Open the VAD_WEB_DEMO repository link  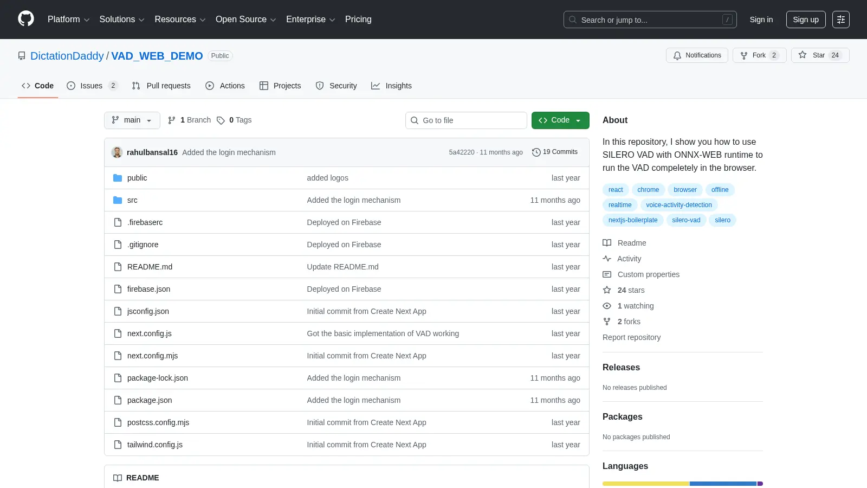157,56
